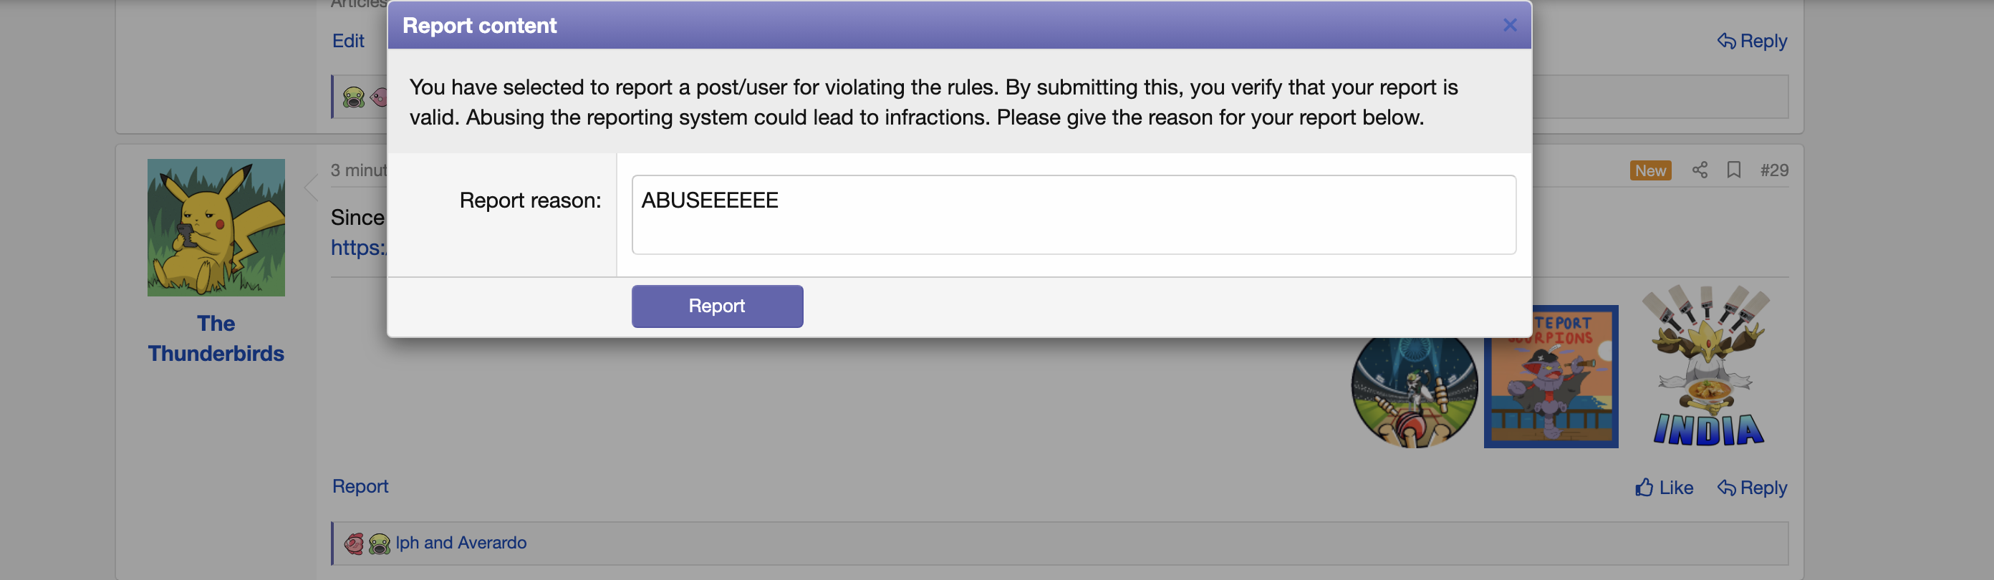This screenshot has height=580, width=1994.
Task: Open The Thunderbirds user profile name
Action: point(216,339)
